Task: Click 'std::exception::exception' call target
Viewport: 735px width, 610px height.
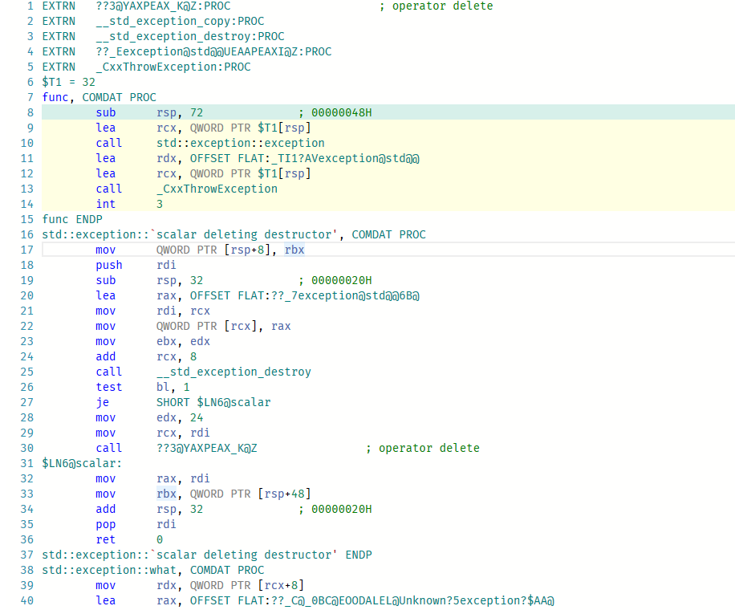Action: [241, 143]
